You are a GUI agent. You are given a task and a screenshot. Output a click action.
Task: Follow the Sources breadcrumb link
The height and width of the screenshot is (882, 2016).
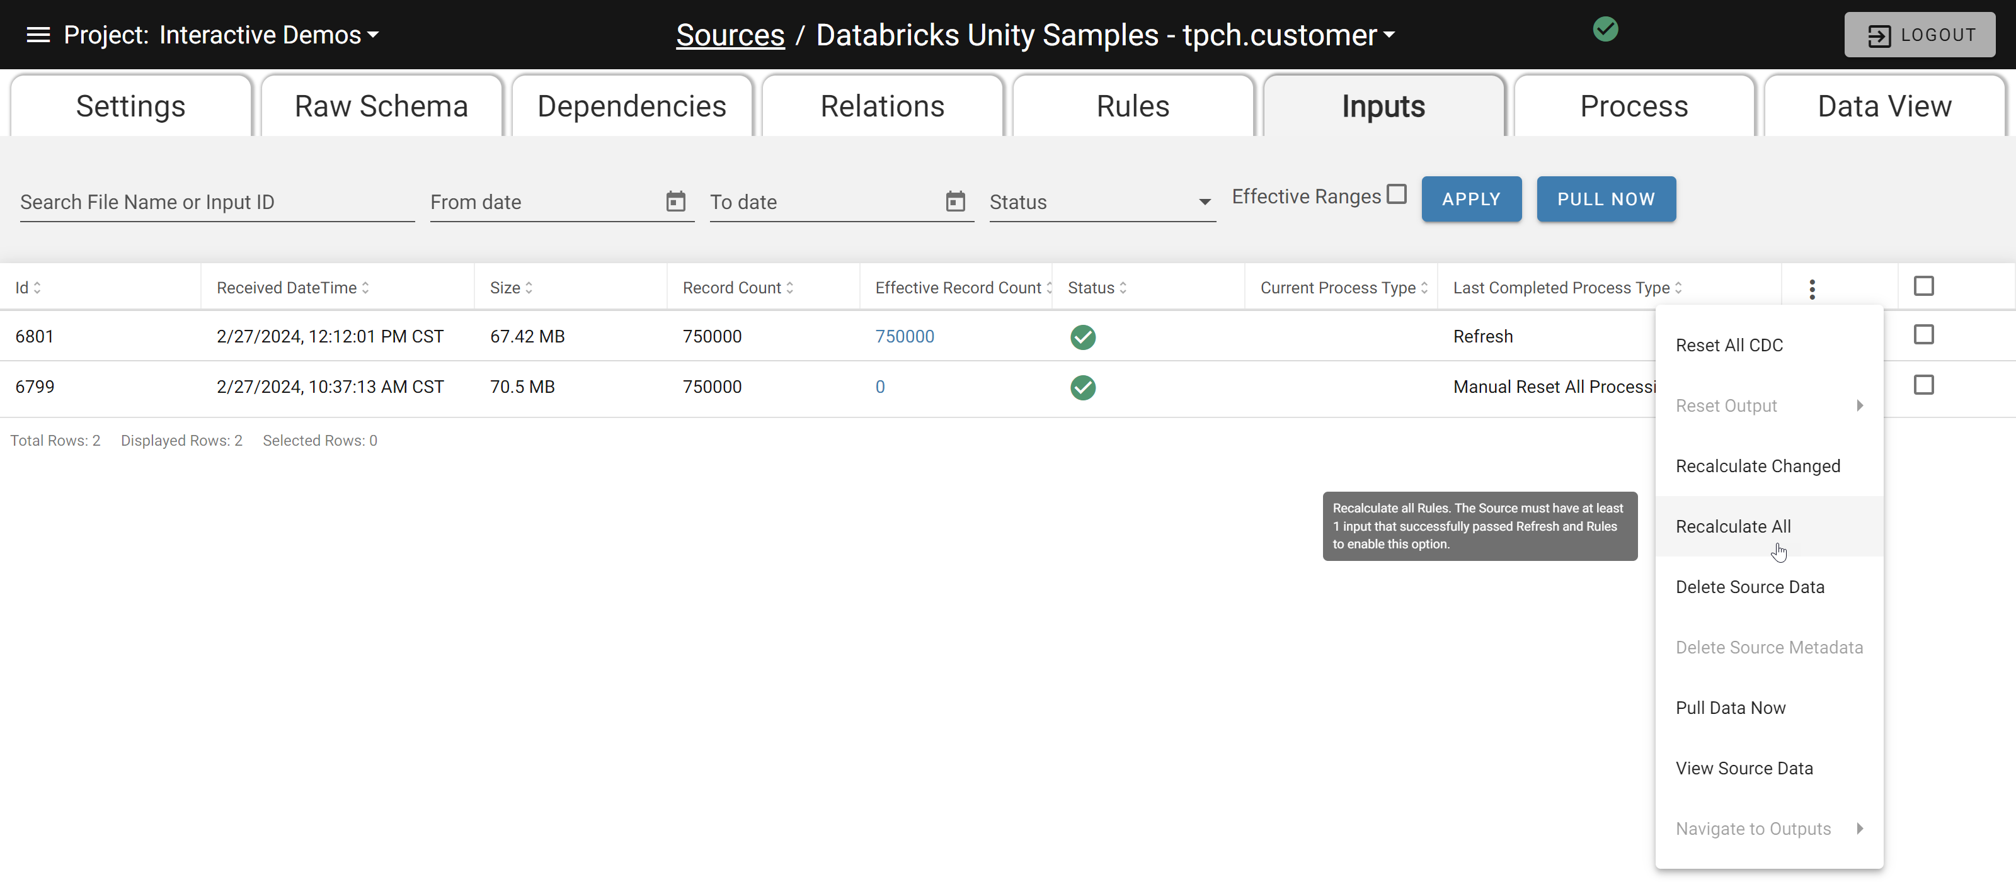pyautogui.click(x=730, y=35)
